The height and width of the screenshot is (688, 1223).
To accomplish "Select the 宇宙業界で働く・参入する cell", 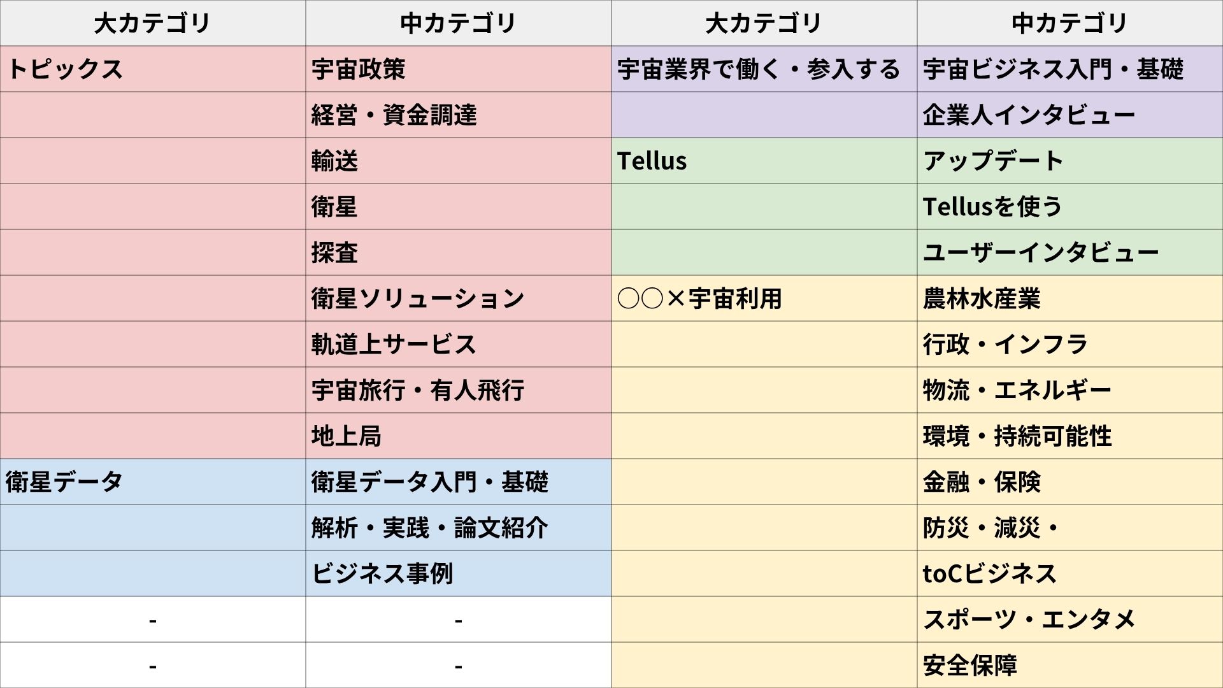I will point(764,69).
